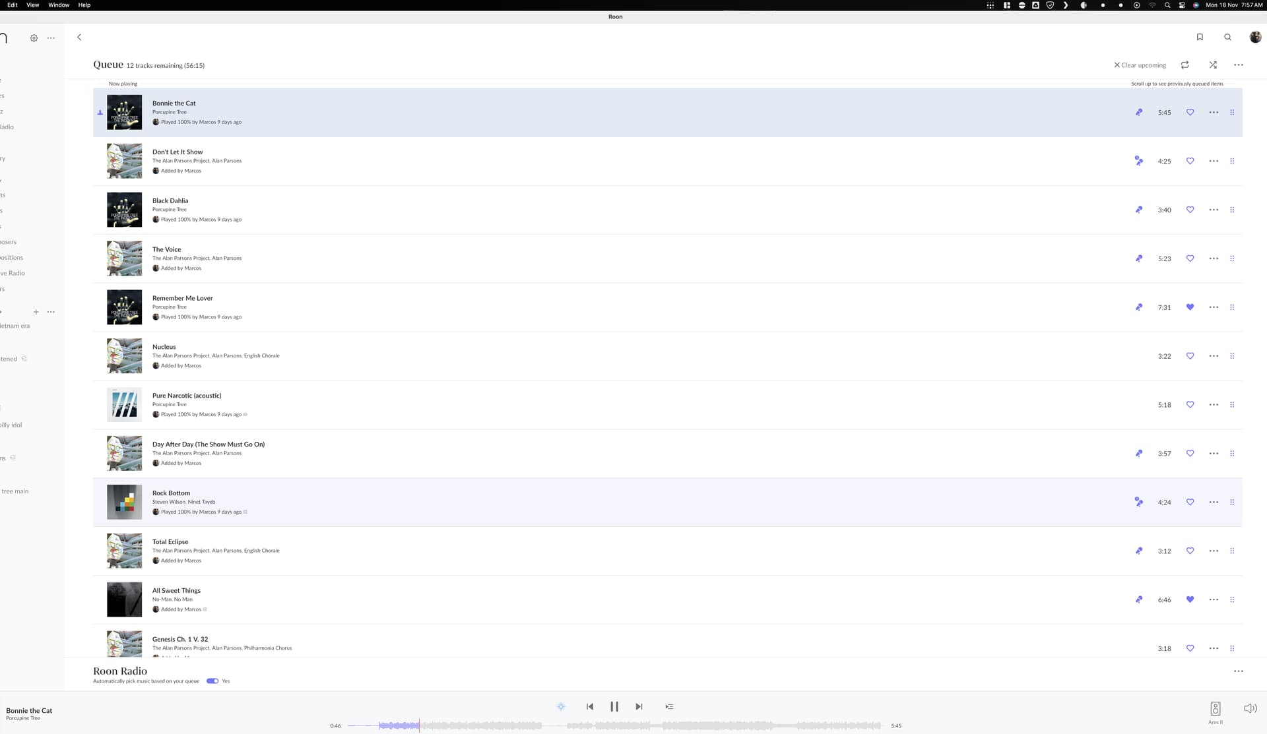Open Roon Radio more options menu
Viewport: 1267px width, 734px height.
[1239, 671]
